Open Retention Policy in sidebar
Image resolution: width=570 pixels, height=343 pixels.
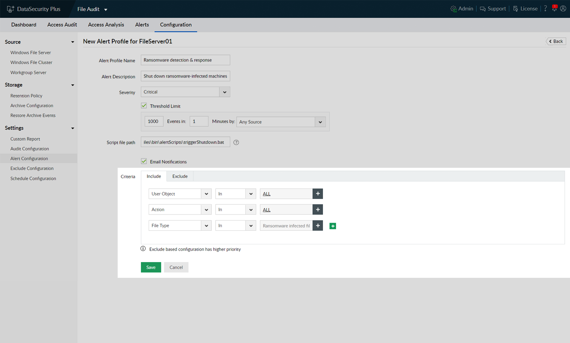click(26, 95)
